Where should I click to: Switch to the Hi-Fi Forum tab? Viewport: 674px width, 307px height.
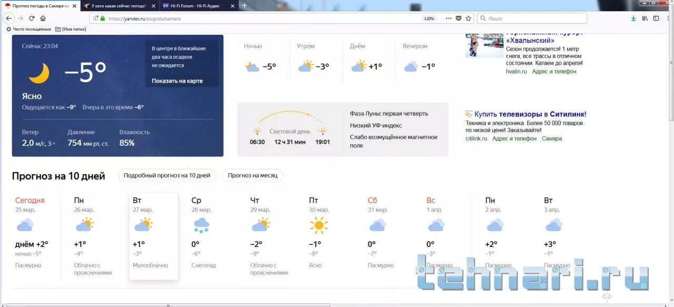(x=195, y=6)
